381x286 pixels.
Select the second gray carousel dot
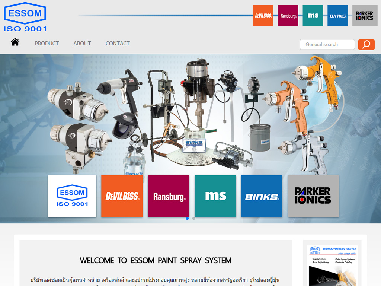(x=193, y=218)
